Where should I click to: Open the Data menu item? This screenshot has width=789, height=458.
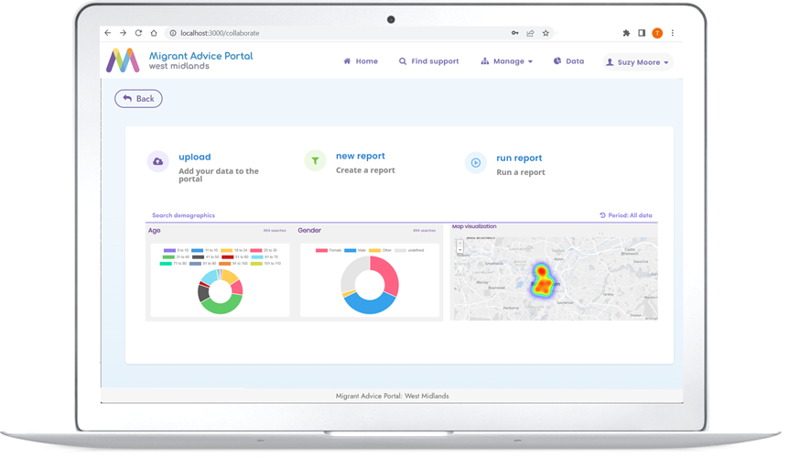coord(568,60)
